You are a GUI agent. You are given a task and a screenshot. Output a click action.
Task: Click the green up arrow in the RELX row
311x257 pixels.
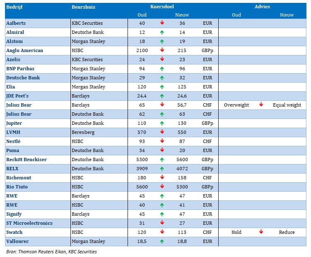[x=162, y=169]
